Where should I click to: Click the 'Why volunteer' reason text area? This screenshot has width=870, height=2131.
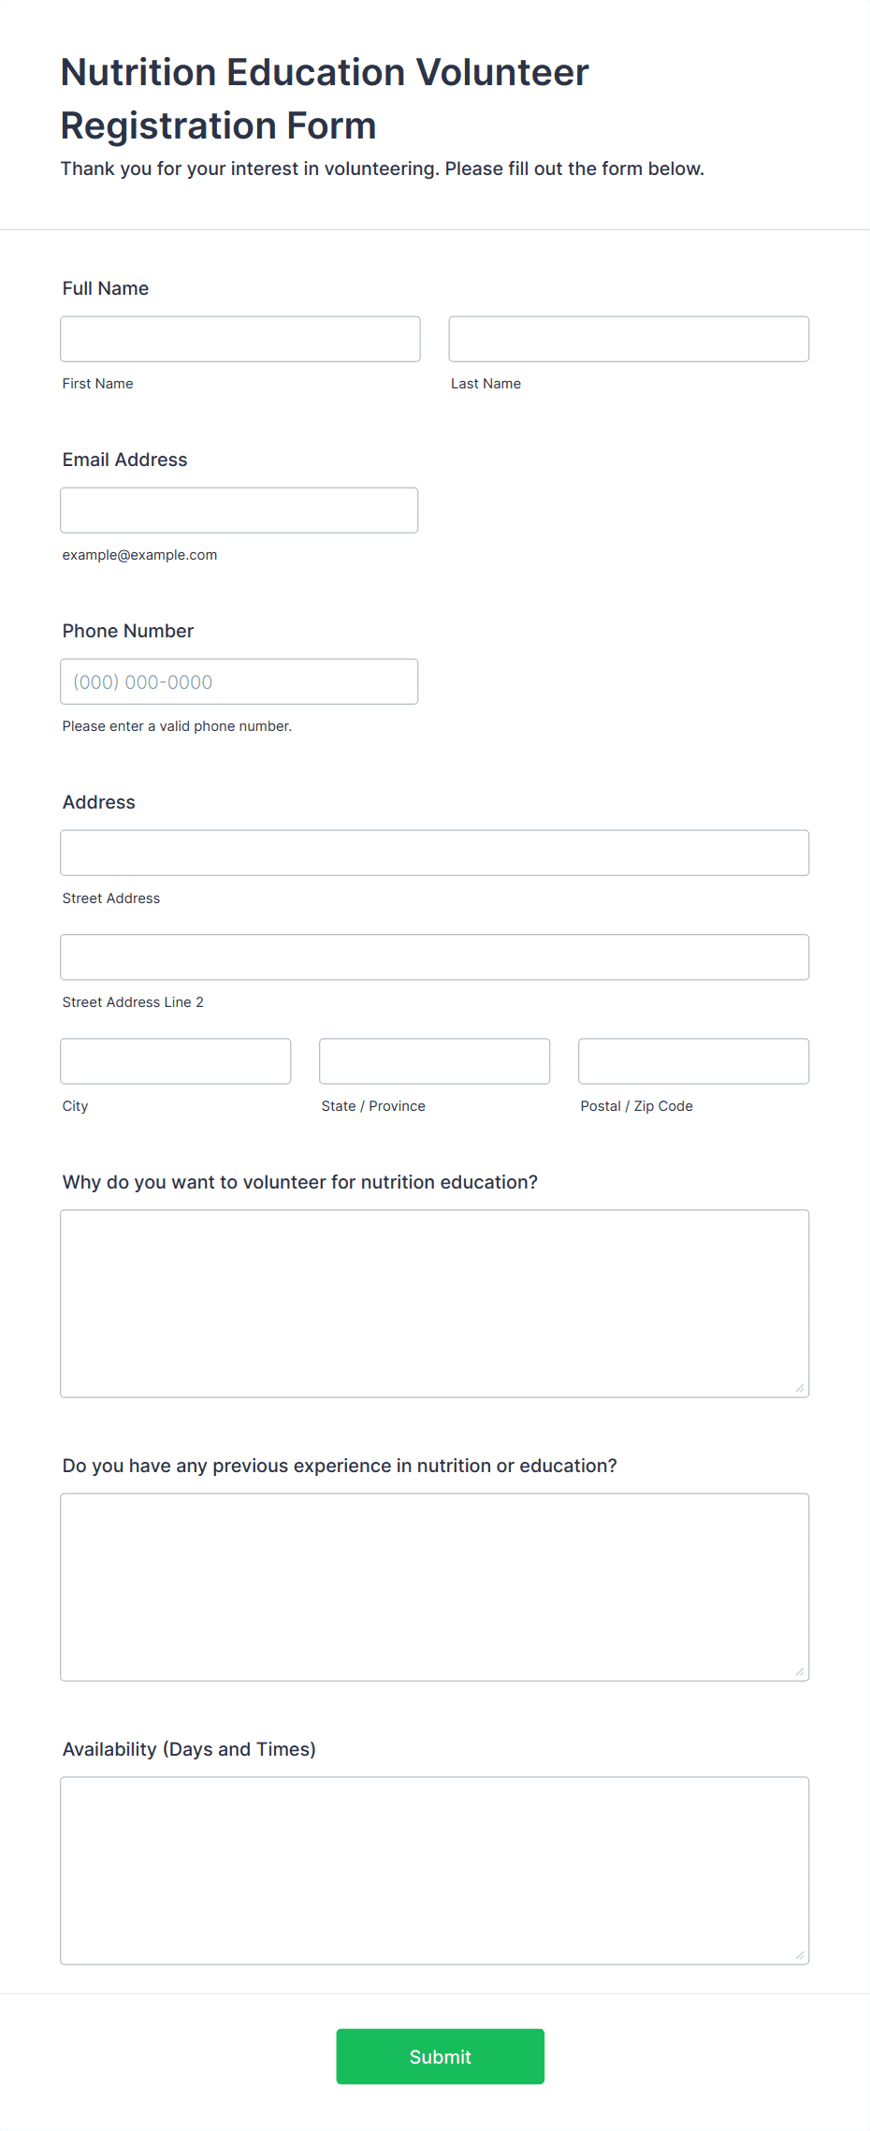point(435,1304)
